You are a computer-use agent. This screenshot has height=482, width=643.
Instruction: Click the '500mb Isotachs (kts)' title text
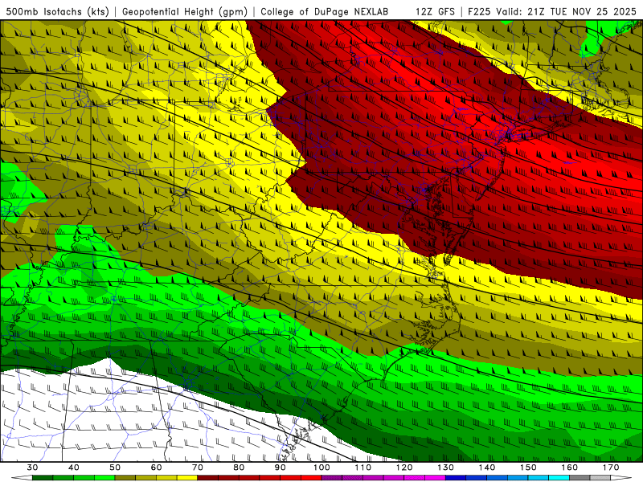[x=58, y=11]
